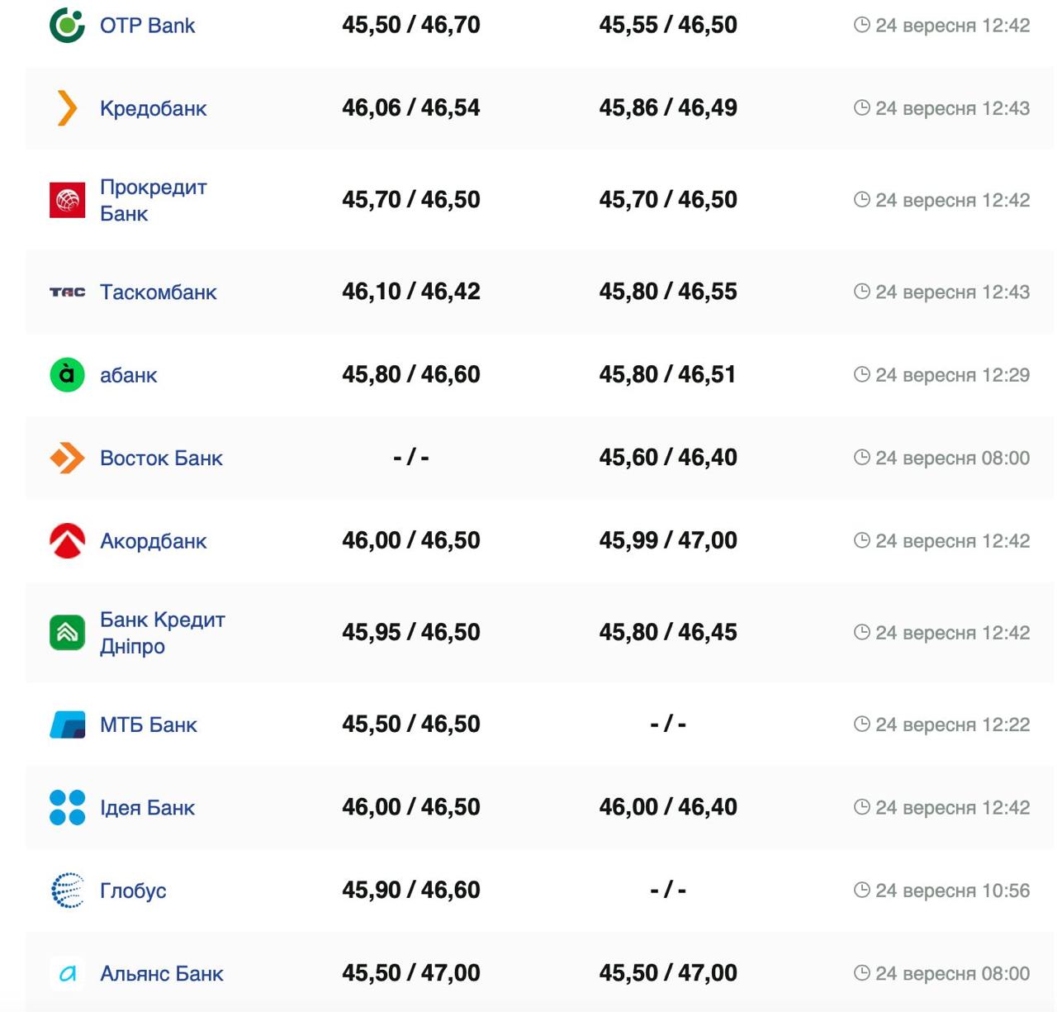Follow the Таскомбанк name link
Image resolution: width=1057 pixels, height=1012 pixels.
point(158,292)
